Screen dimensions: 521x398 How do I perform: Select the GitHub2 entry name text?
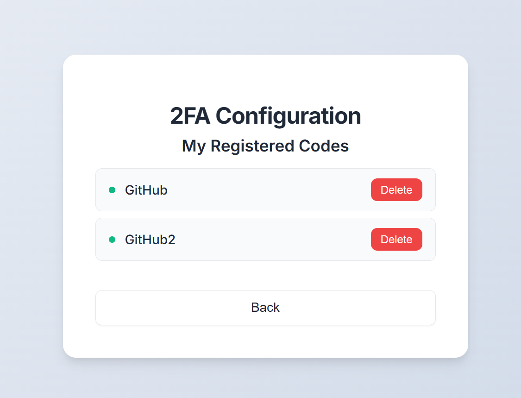click(x=150, y=240)
